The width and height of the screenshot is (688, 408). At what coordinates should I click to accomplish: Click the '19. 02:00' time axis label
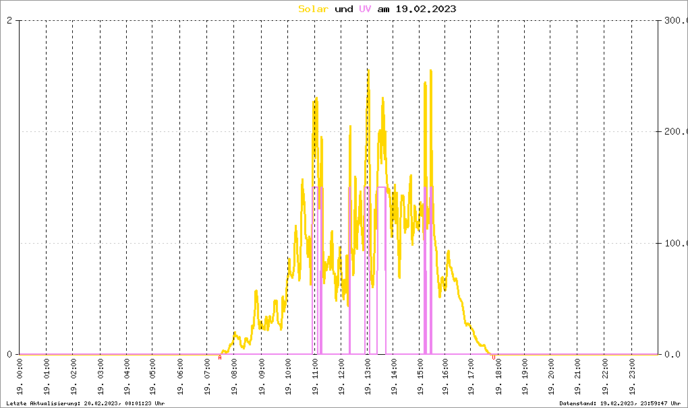coord(74,376)
